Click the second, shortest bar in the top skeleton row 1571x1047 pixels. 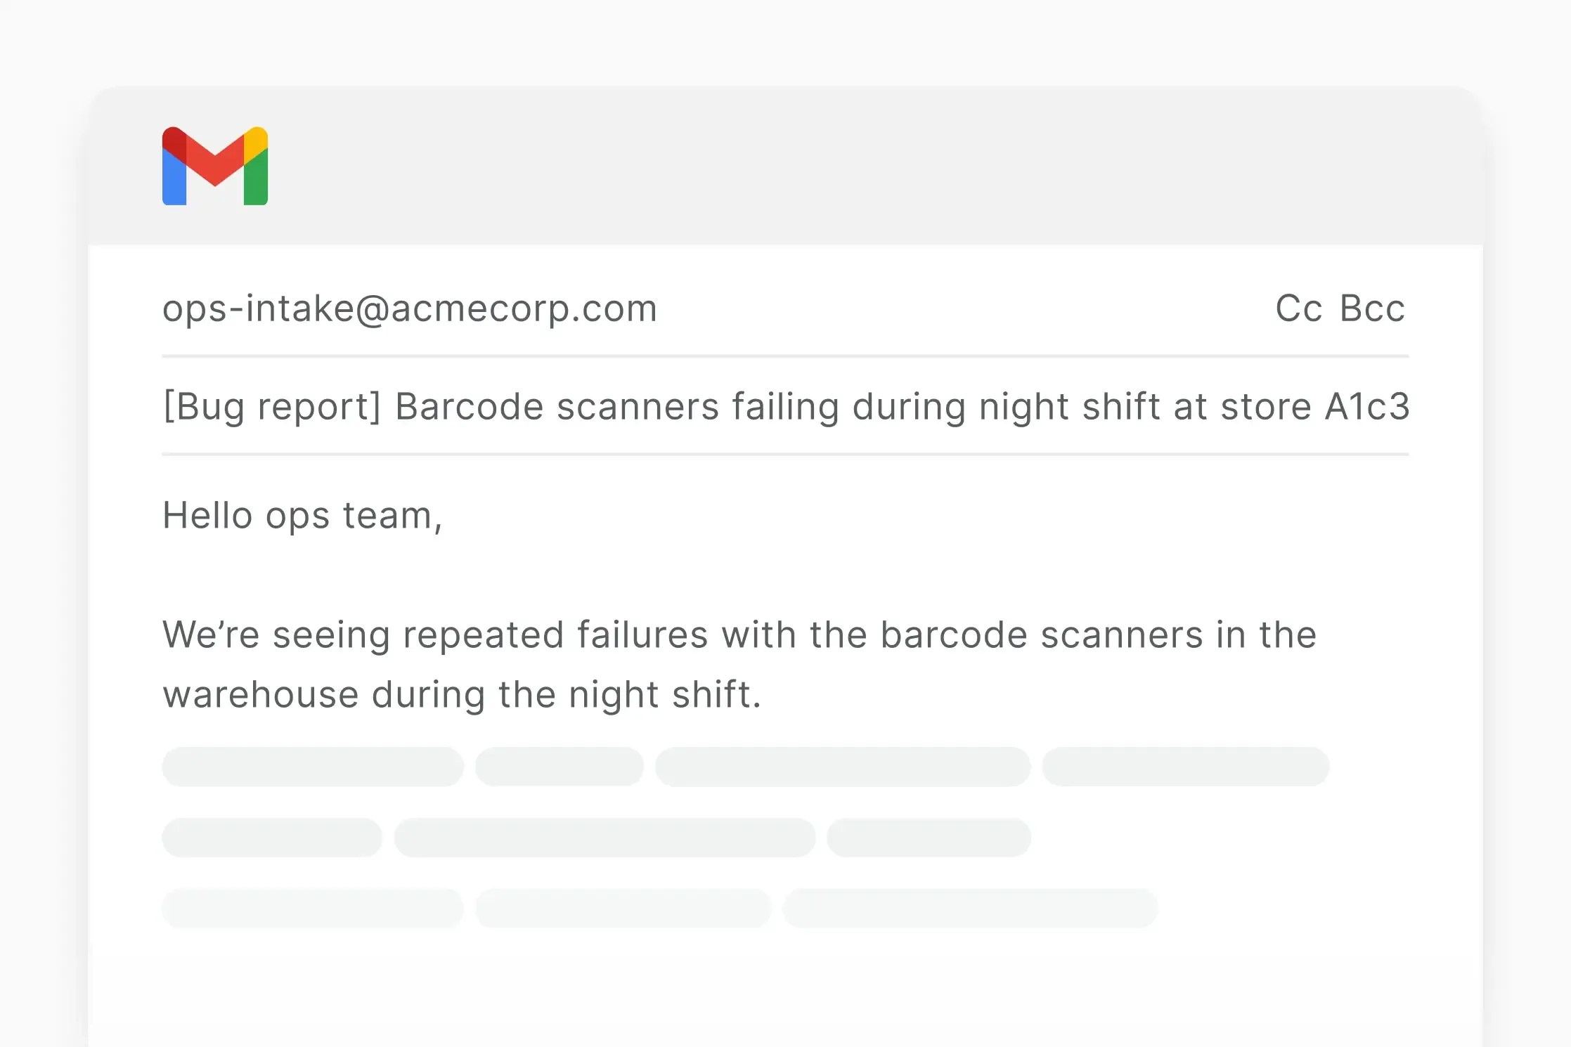560,767
